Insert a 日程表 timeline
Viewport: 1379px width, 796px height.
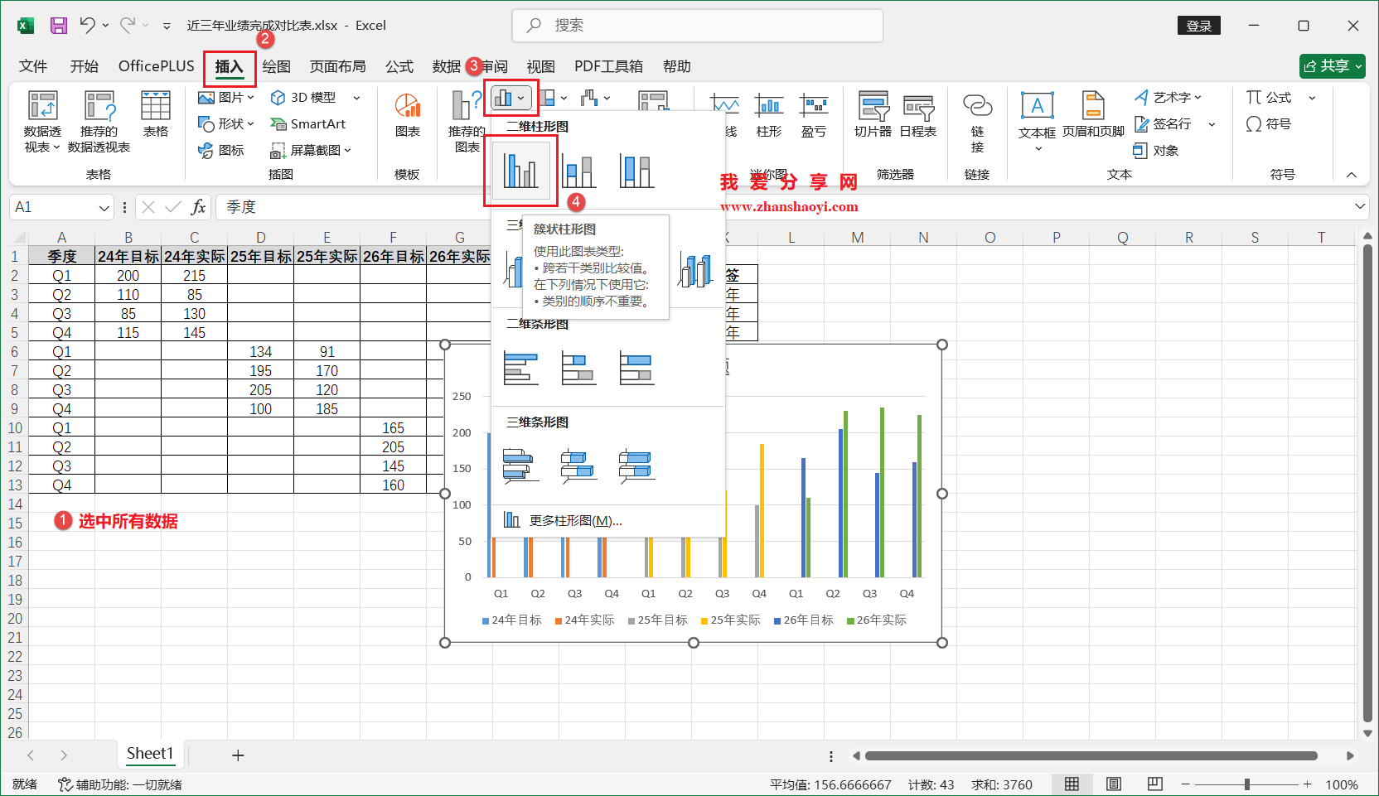coord(918,114)
